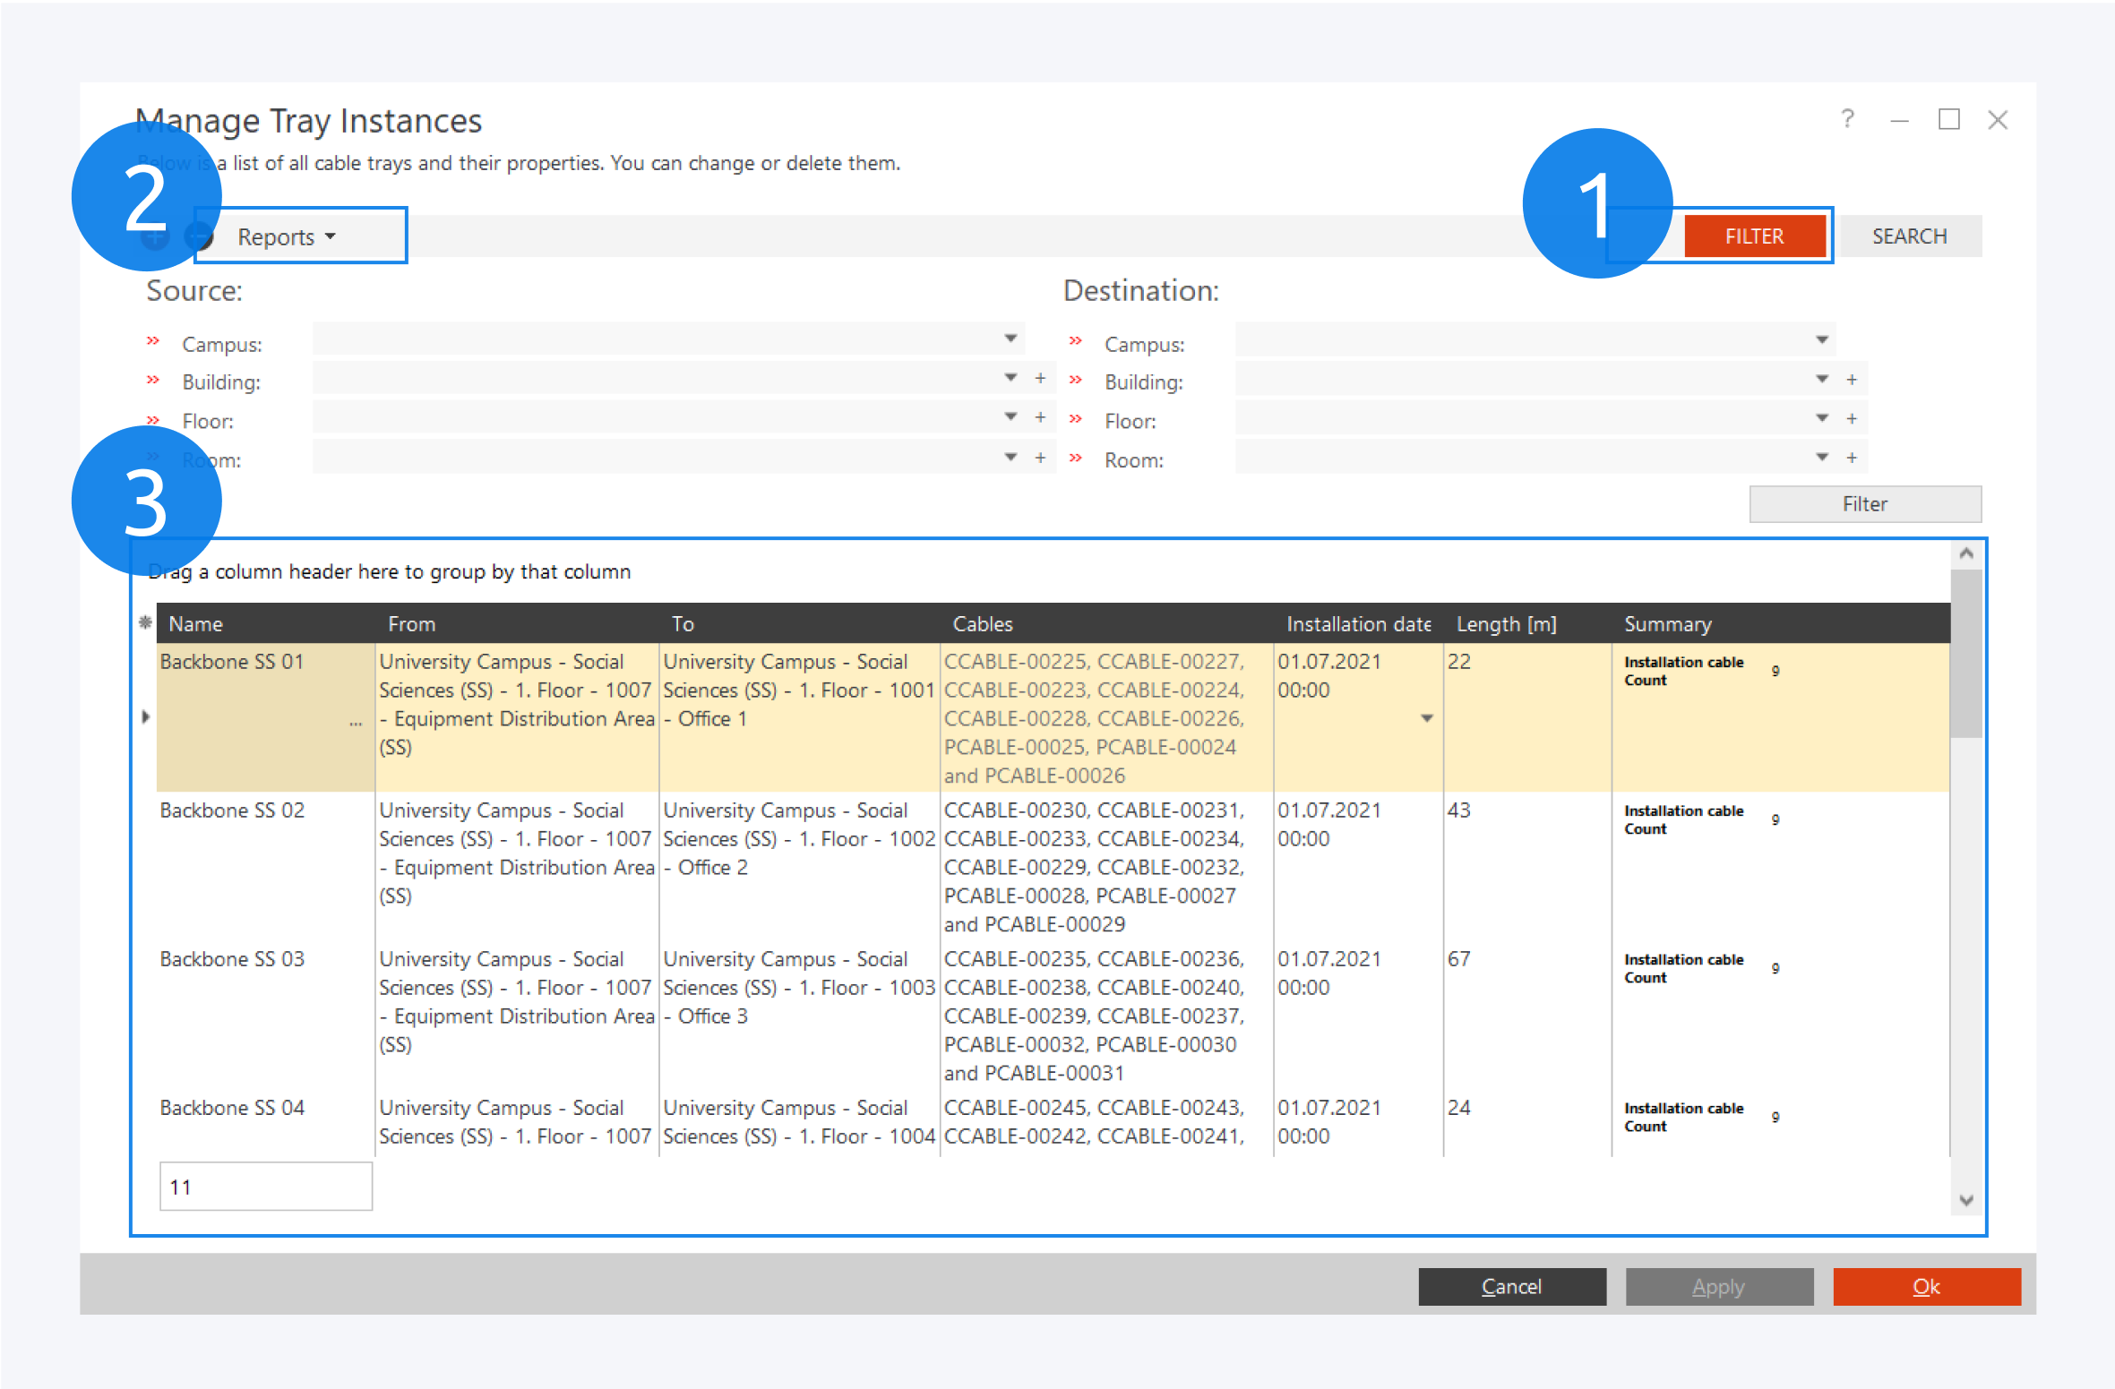Switch to the SEARCH tab
This screenshot has width=2115, height=1389.
click(x=1909, y=236)
